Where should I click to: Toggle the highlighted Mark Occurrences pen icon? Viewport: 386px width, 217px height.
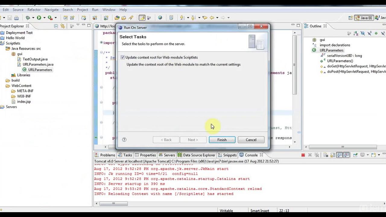[x=142, y=18]
